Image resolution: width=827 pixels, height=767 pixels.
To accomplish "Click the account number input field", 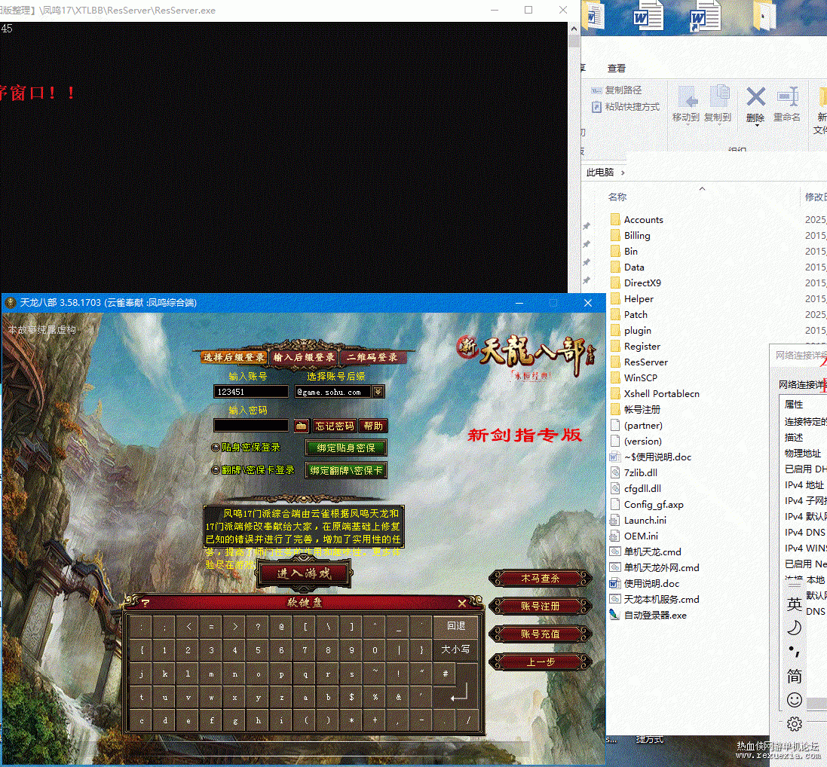I will (251, 392).
